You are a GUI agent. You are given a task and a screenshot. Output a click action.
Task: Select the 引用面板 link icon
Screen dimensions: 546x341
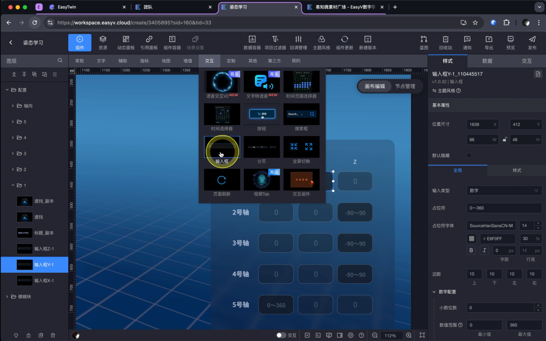point(149,42)
